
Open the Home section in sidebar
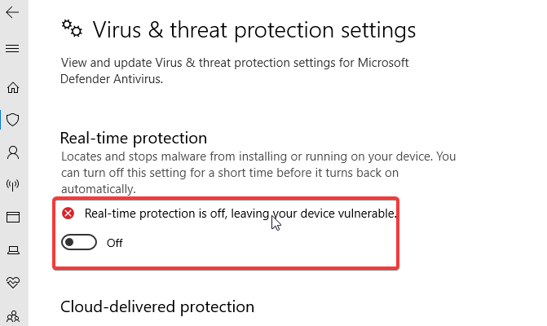pyautogui.click(x=13, y=87)
